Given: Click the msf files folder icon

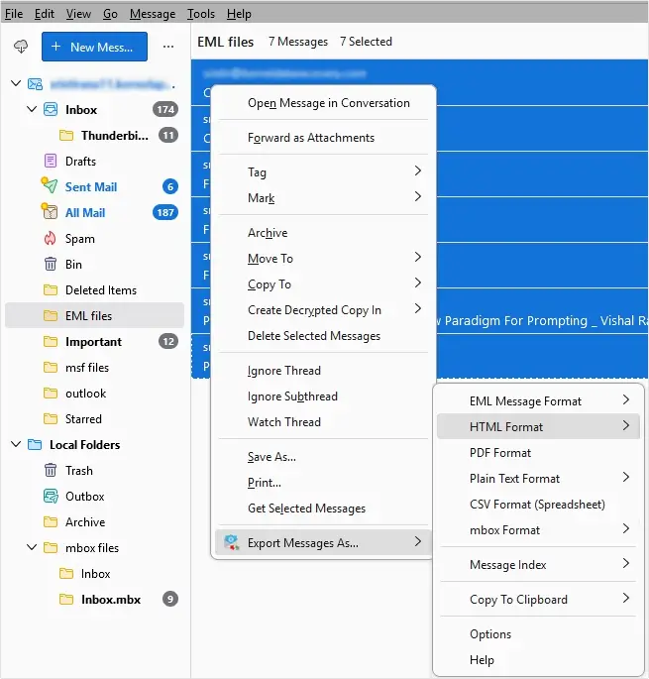Looking at the screenshot, I should pyautogui.click(x=51, y=367).
